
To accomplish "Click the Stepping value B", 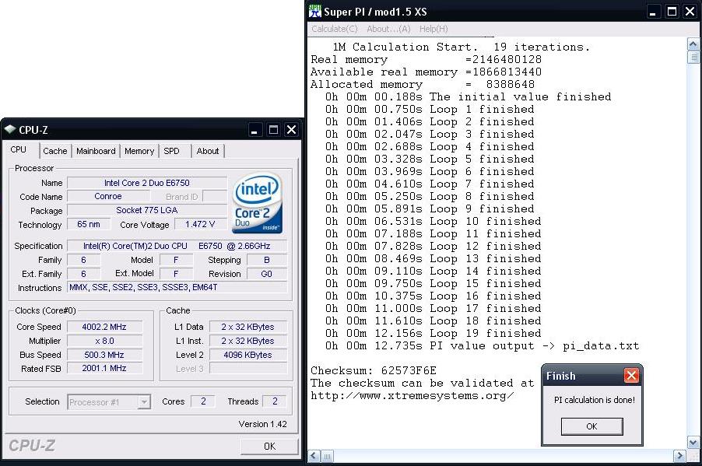I will click(266, 260).
